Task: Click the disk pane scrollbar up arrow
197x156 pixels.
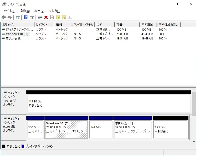Action: (x=194, y=90)
